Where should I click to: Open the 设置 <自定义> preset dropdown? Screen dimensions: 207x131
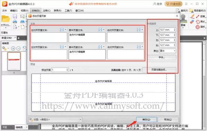tap(55, 120)
